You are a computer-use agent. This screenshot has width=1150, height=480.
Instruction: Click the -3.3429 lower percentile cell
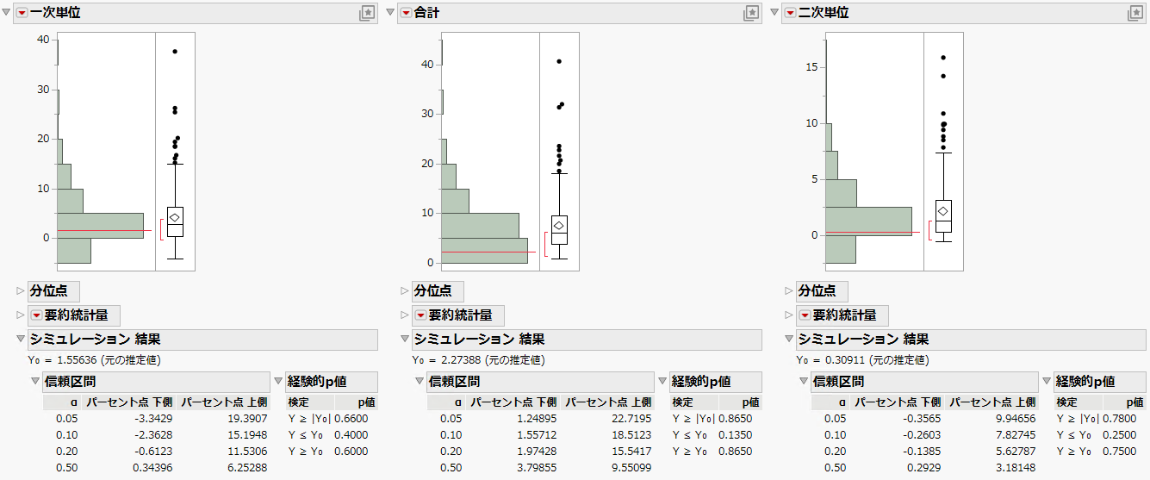pos(155,418)
